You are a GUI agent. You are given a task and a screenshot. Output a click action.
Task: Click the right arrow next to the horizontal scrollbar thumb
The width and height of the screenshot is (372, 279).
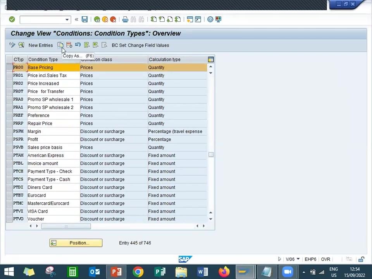pos(37,226)
